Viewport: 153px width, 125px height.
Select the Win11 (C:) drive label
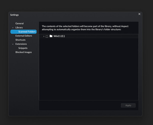click(59, 36)
